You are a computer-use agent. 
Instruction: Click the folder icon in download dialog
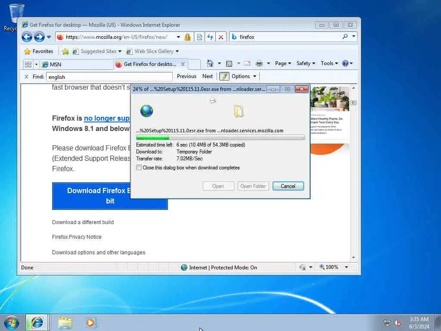point(239,111)
